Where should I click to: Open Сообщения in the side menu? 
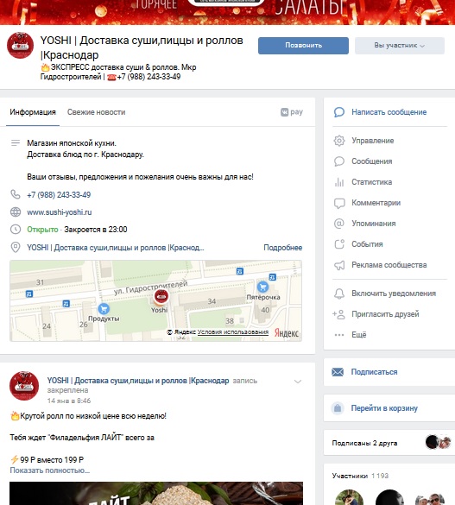coord(371,161)
